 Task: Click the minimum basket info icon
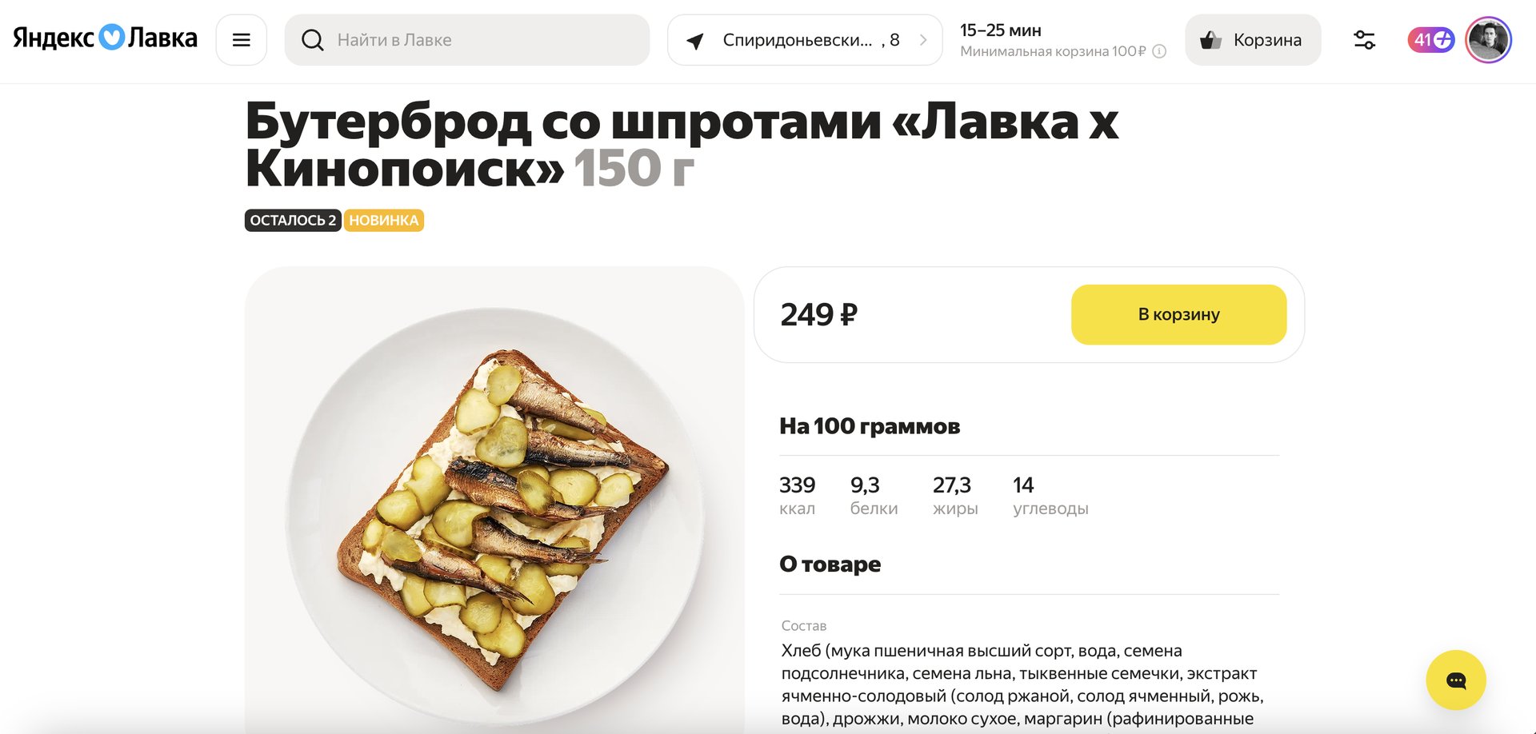click(1159, 51)
